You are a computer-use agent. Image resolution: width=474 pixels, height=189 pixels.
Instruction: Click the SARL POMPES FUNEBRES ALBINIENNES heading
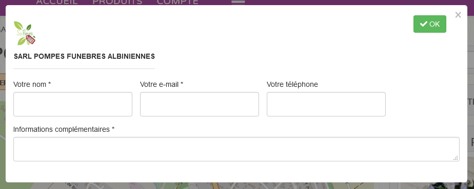pyautogui.click(x=84, y=56)
